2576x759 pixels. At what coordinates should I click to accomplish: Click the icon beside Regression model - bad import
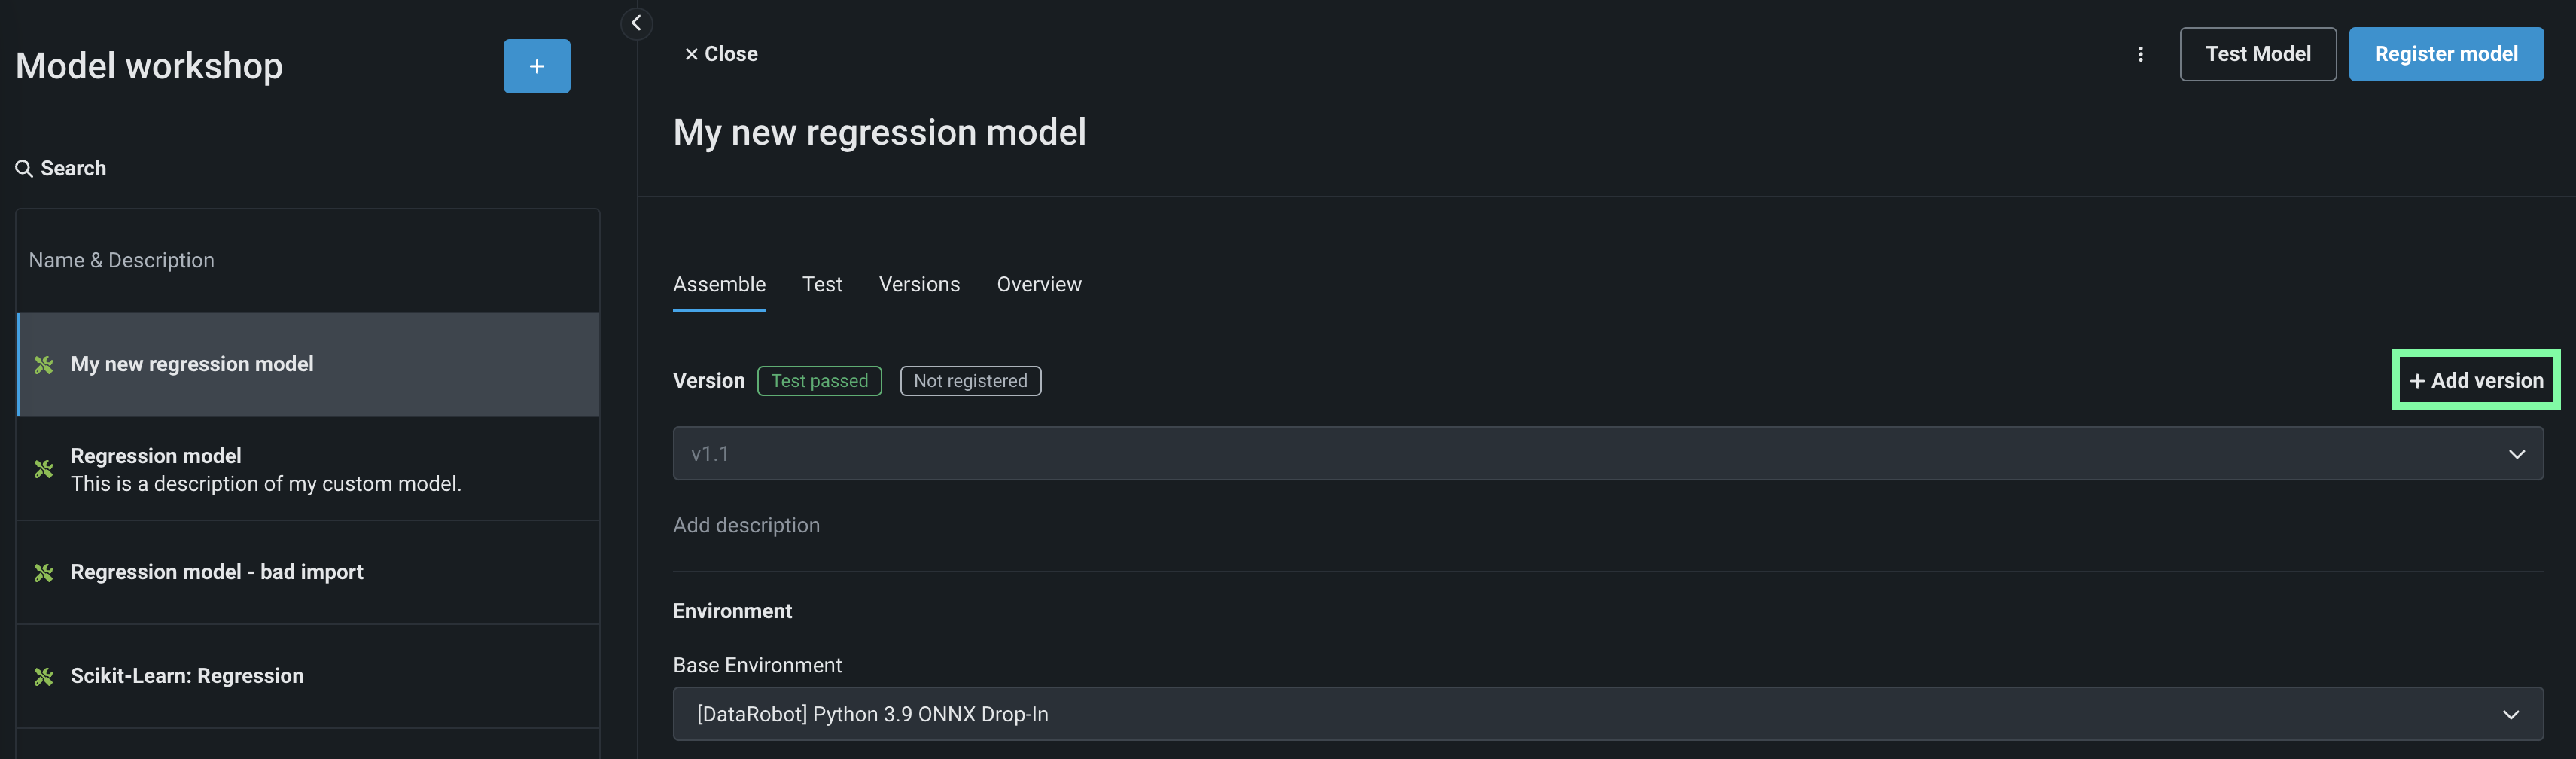pyautogui.click(x=44, y=573)
